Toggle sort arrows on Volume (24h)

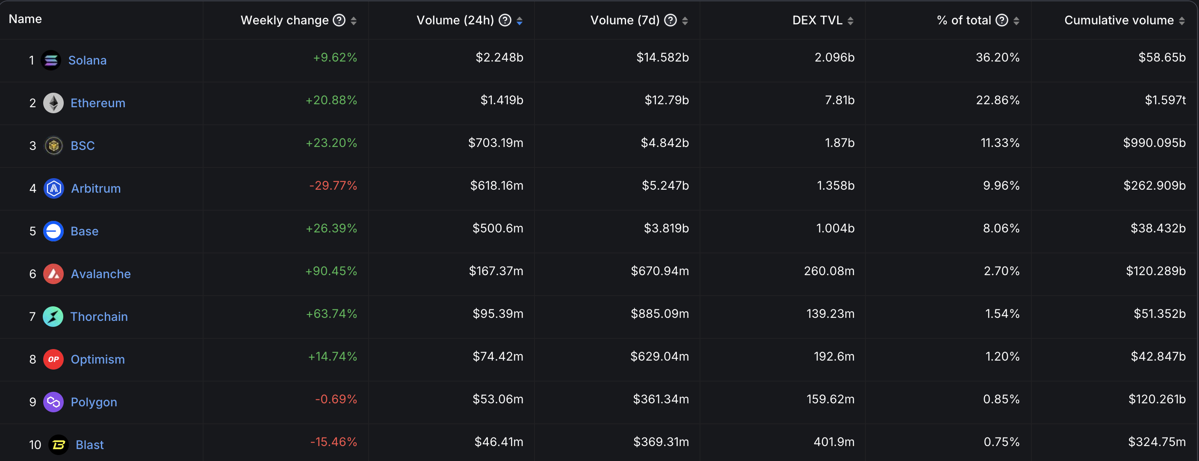[520, 21]
